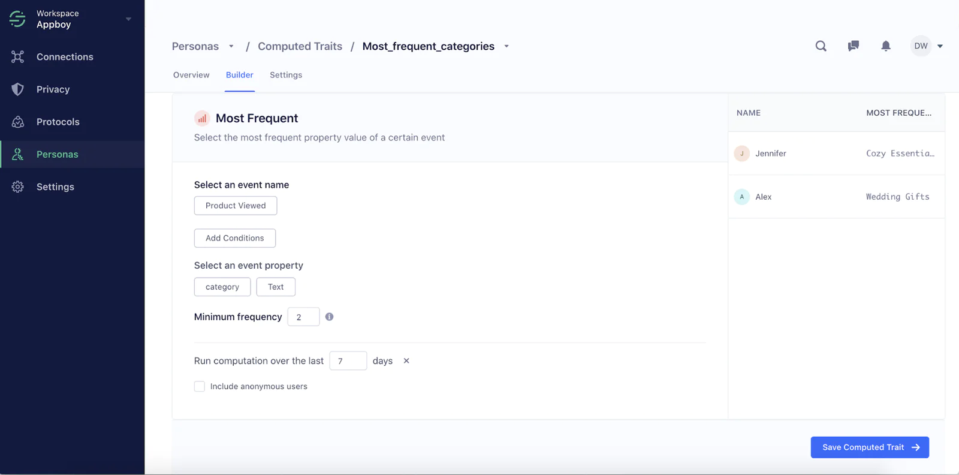This screenshot has width=959, height=475.
Task: Click the Connections sidebar icon
Action: point(18,57)
